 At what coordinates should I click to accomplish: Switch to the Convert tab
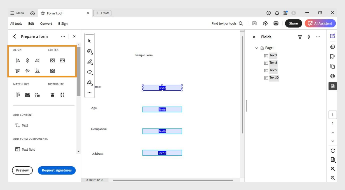tap(46, 23)
